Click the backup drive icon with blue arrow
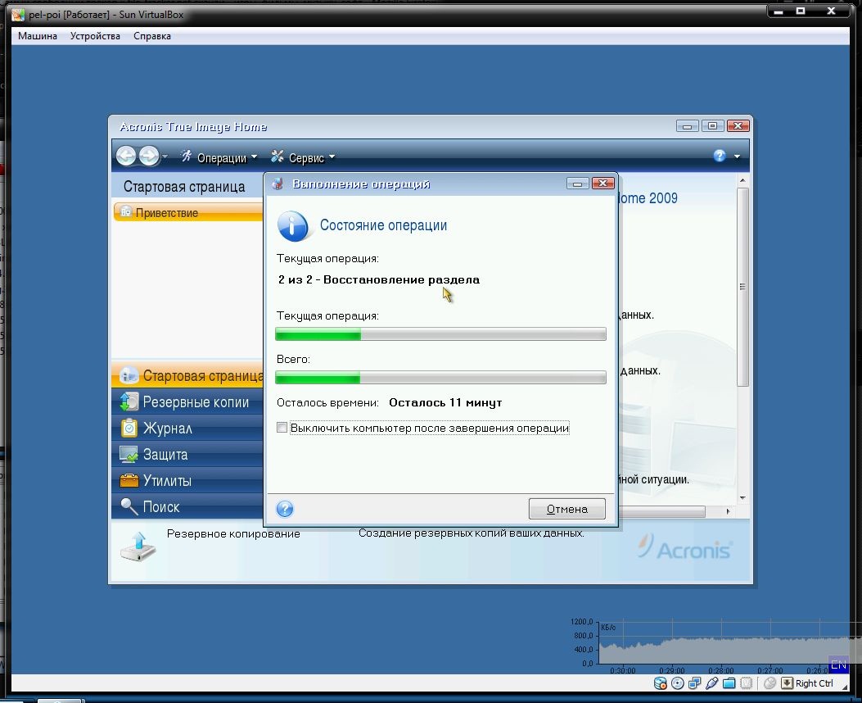 point(138,547)
